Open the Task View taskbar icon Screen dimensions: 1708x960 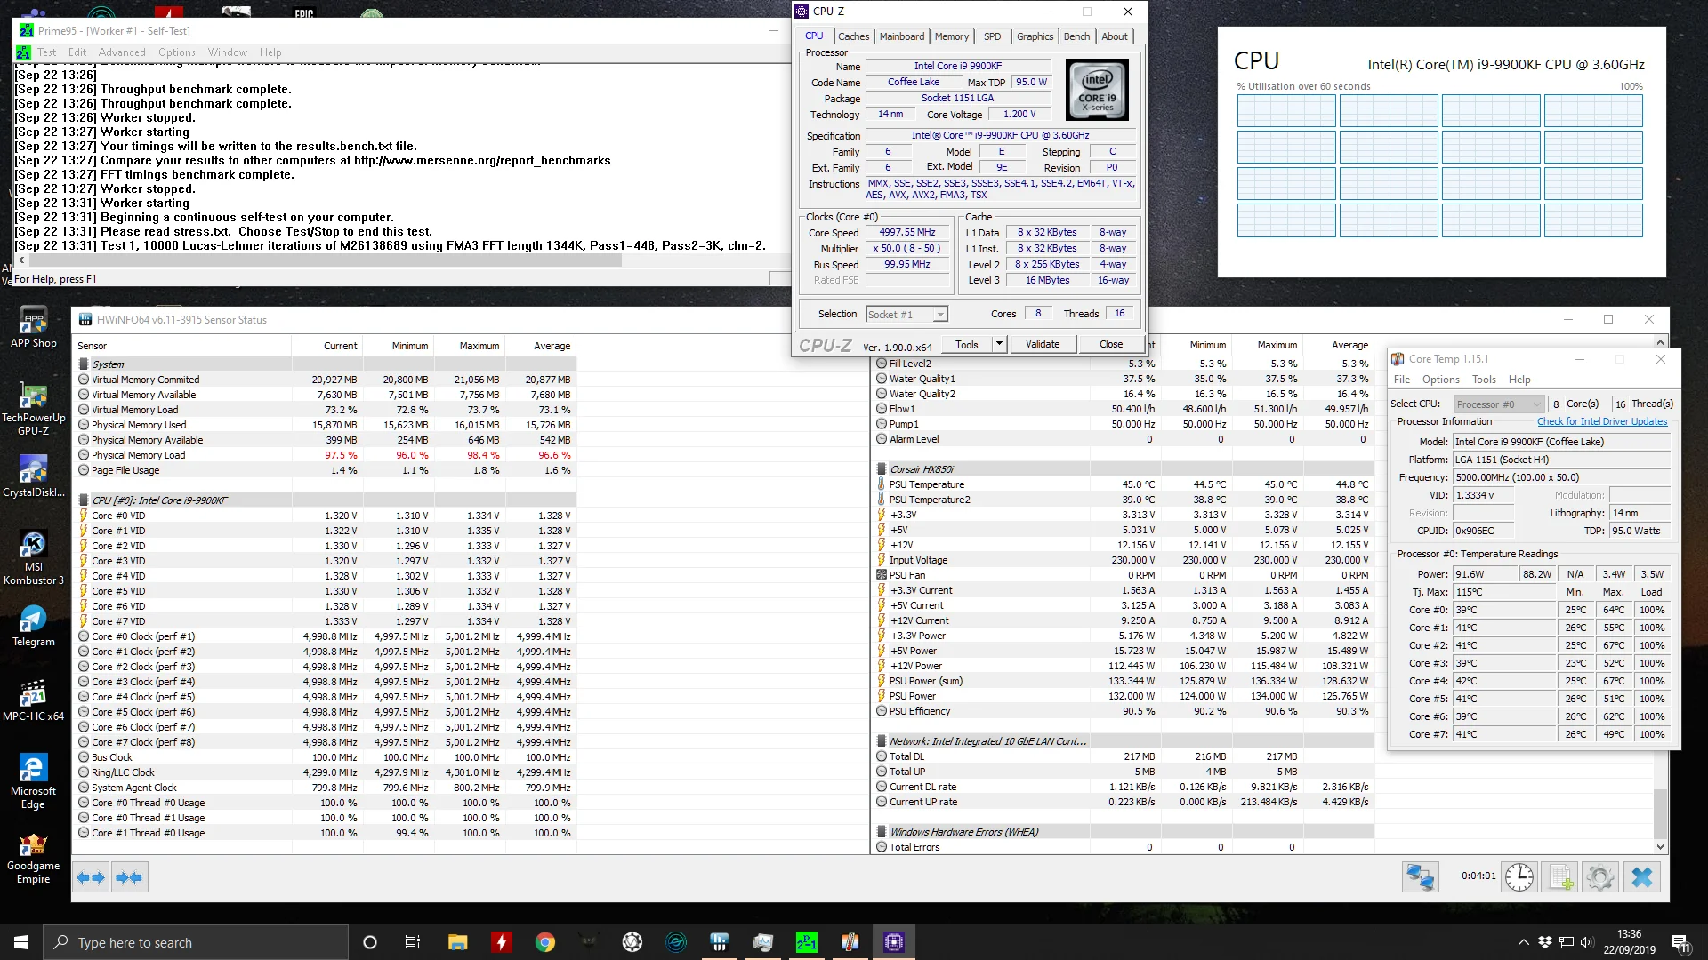[413, 942]
